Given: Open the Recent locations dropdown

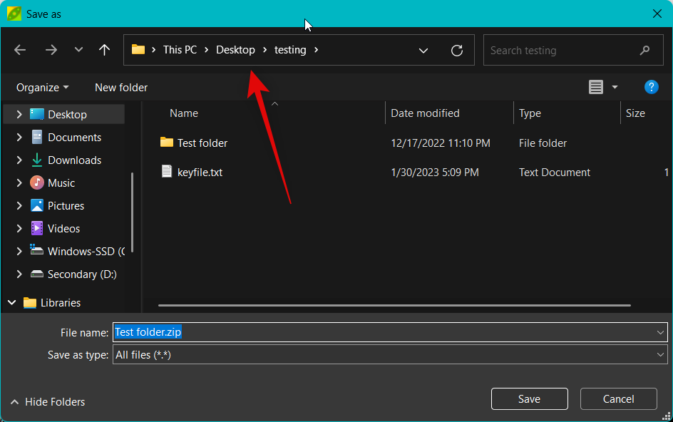Looking at the screenshot, I should tap(78, 50).
